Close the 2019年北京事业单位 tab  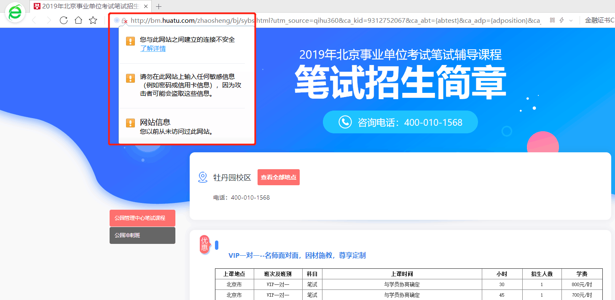click(x=146, y=6)
